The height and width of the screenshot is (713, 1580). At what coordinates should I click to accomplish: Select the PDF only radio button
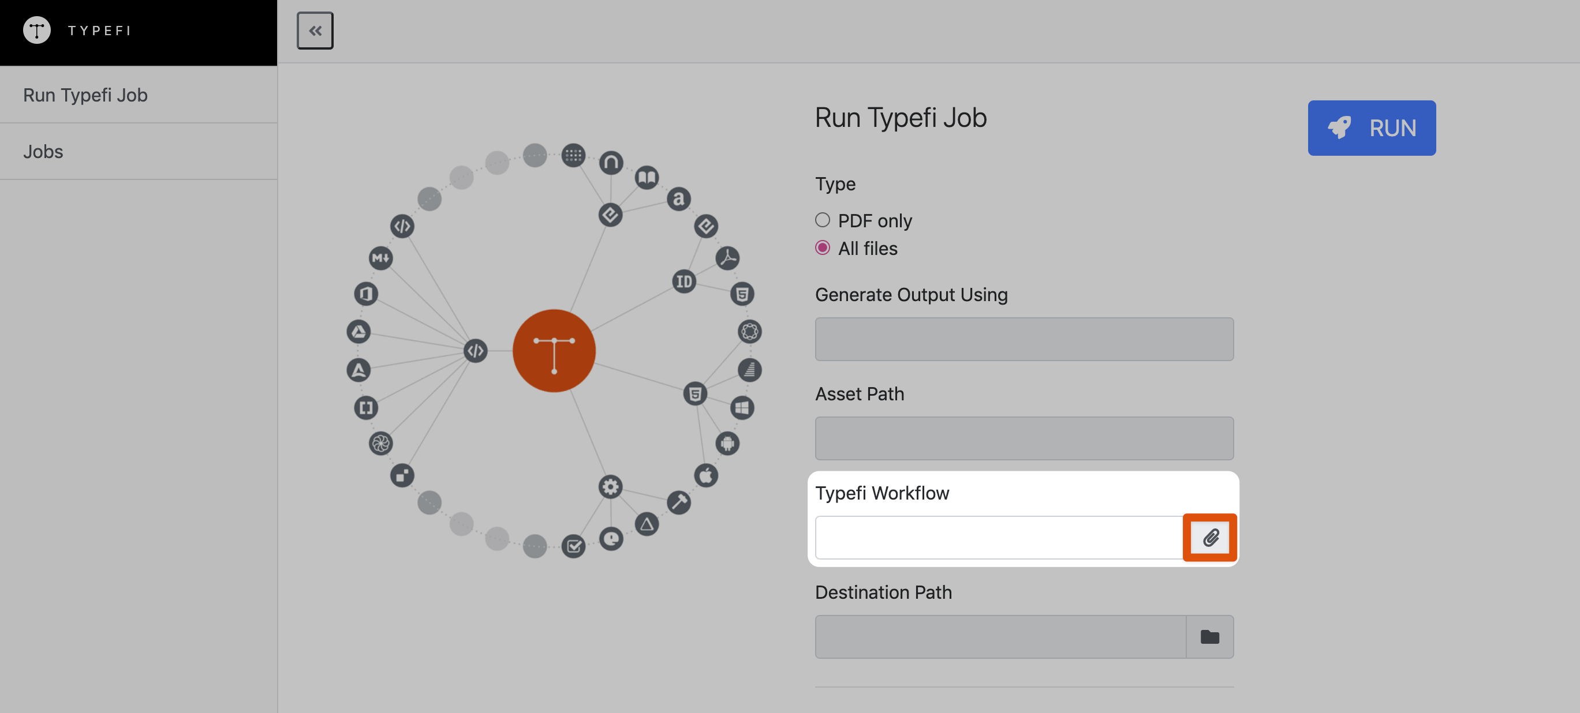click(x=823, y=219)
